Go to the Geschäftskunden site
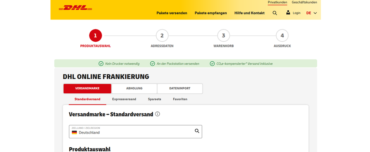370x152 pixels. tap(304, 2)
